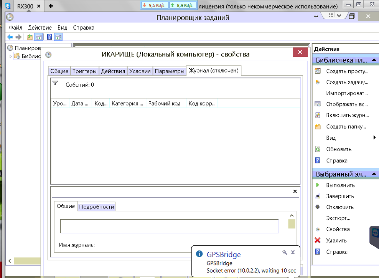Open GPSBridge notification settings wrench
Image resolution: width=379 pixels, height=278 pixels.
point(285,252)
